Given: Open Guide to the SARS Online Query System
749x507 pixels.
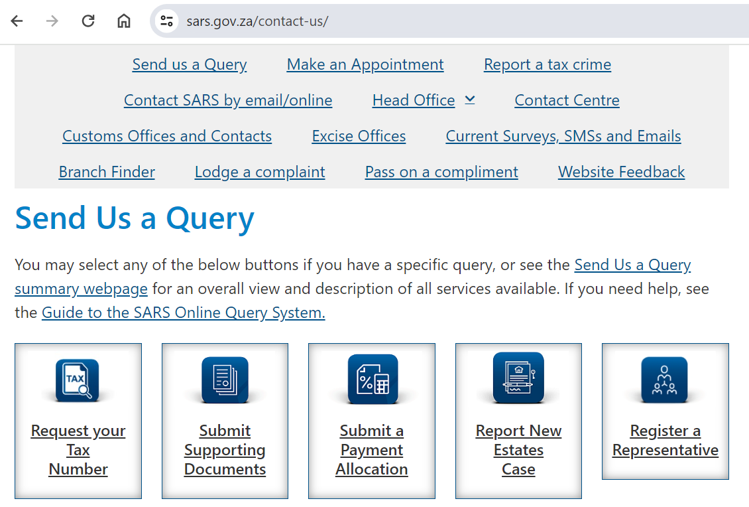Looking at the screenshot, I should [x=184, y=313].
